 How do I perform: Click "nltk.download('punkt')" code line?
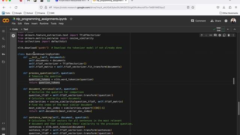coord(33,48)
